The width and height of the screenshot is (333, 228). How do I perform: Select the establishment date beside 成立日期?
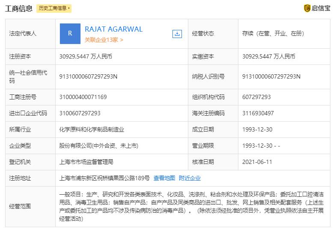[257, 129]
